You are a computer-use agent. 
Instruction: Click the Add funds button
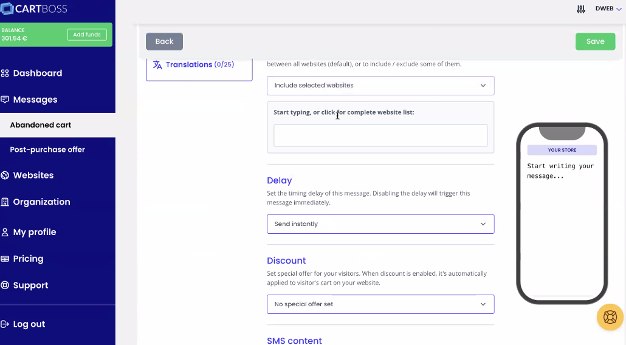tap(87, 35)
